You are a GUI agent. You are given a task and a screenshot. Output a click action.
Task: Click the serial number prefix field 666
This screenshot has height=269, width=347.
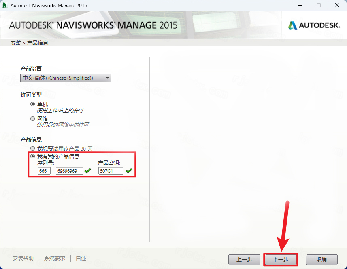44,171
